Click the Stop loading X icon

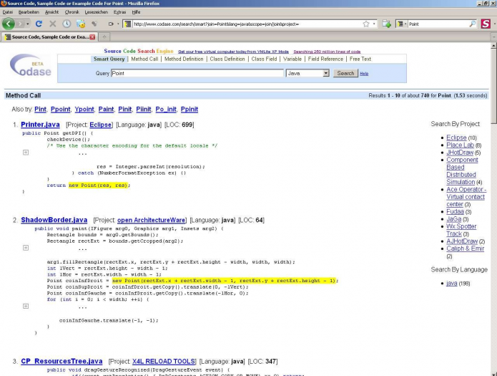[53, 24]
